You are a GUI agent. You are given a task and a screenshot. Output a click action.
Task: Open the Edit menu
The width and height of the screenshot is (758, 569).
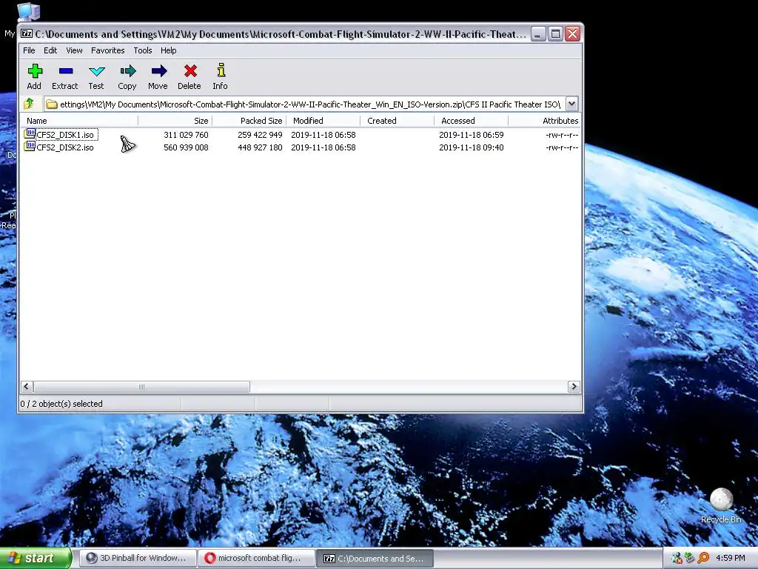click(50, 50)
